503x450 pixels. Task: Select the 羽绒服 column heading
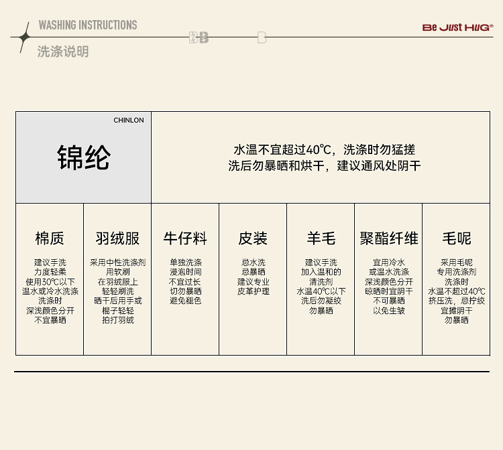coord(117,238)
